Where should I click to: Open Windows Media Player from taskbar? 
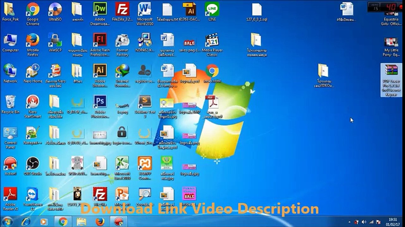coord(44,222)
